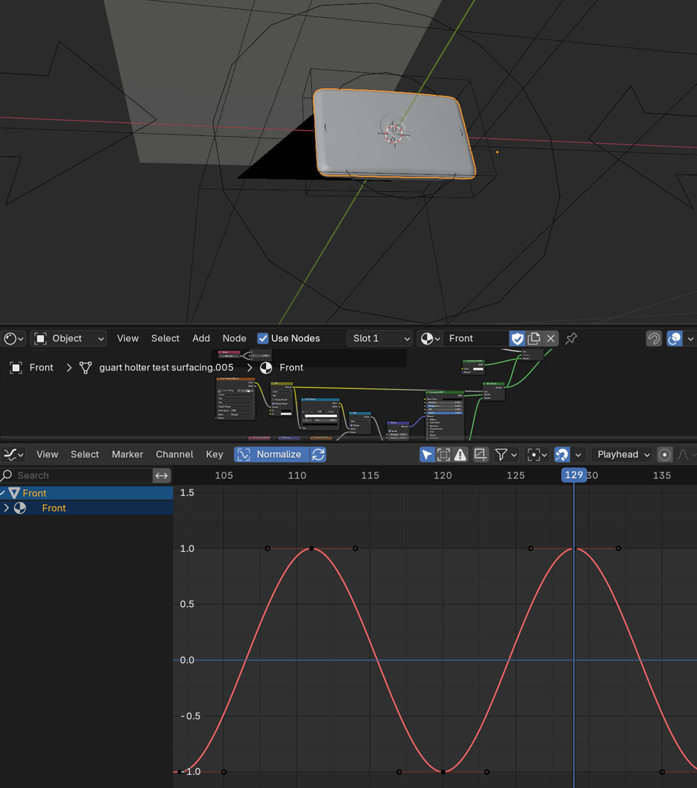Toggle graph editor snapping magnet

pos(562,455)
